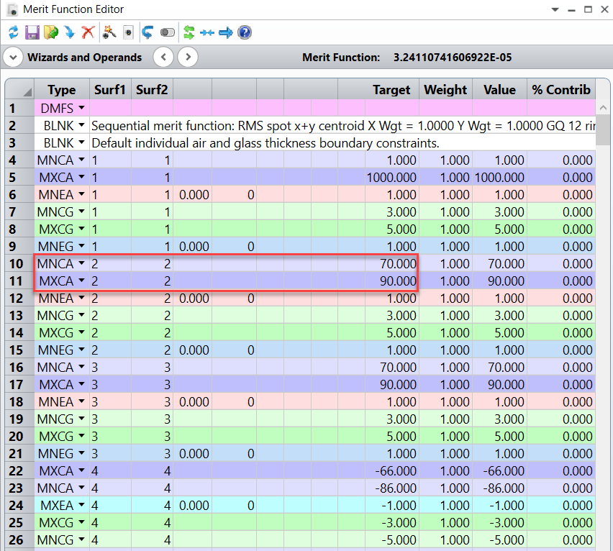Click the % Contrib cell in row 20
This screenshot has width=613, height=551.
(x=561, y=436)
